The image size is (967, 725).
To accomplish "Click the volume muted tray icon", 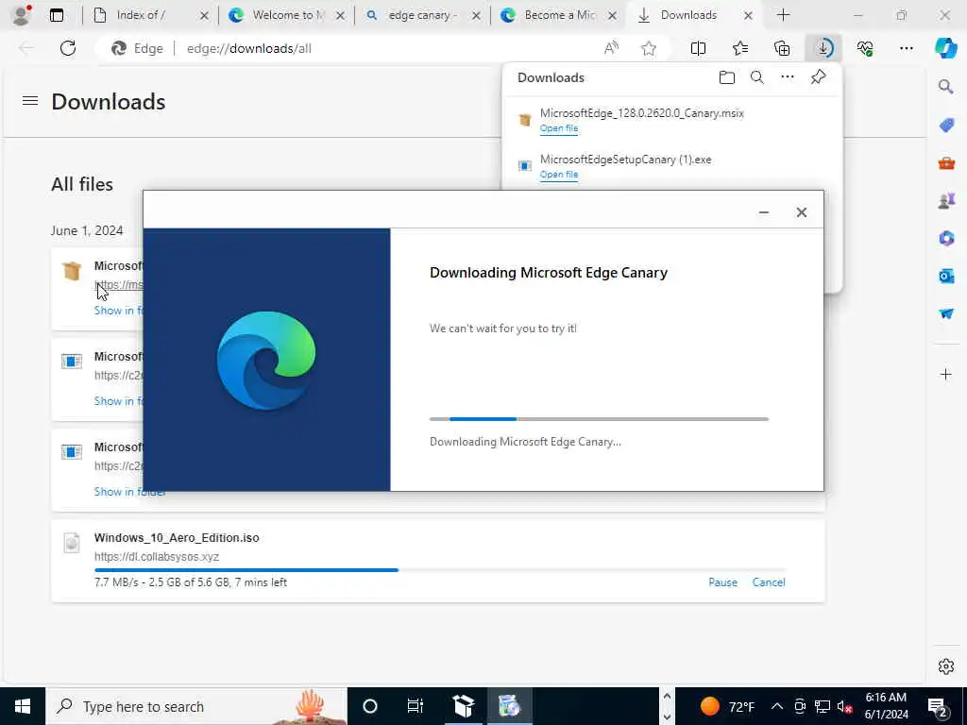I will (845, 706).
